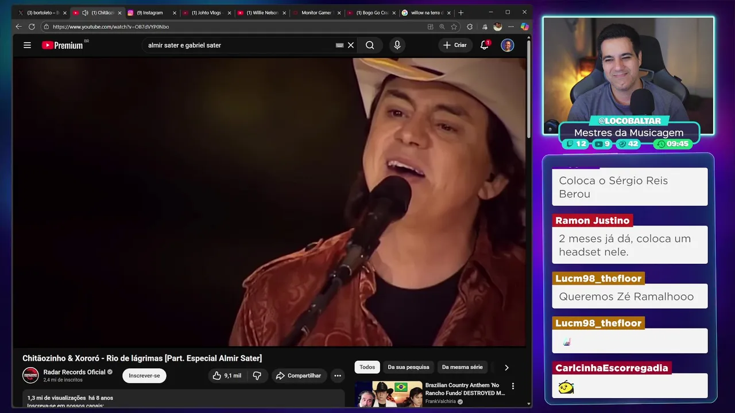The image size is (735, 413).
Task: Mute the tab via its speaker icon
Action: point(85,13)
